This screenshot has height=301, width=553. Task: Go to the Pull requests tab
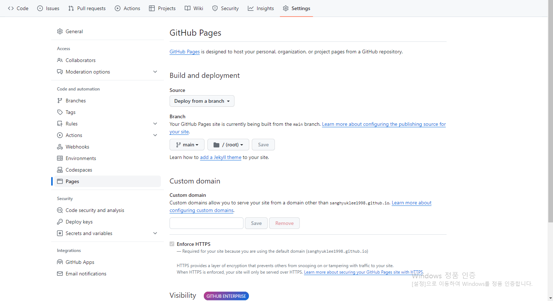[x=87, y=8]
